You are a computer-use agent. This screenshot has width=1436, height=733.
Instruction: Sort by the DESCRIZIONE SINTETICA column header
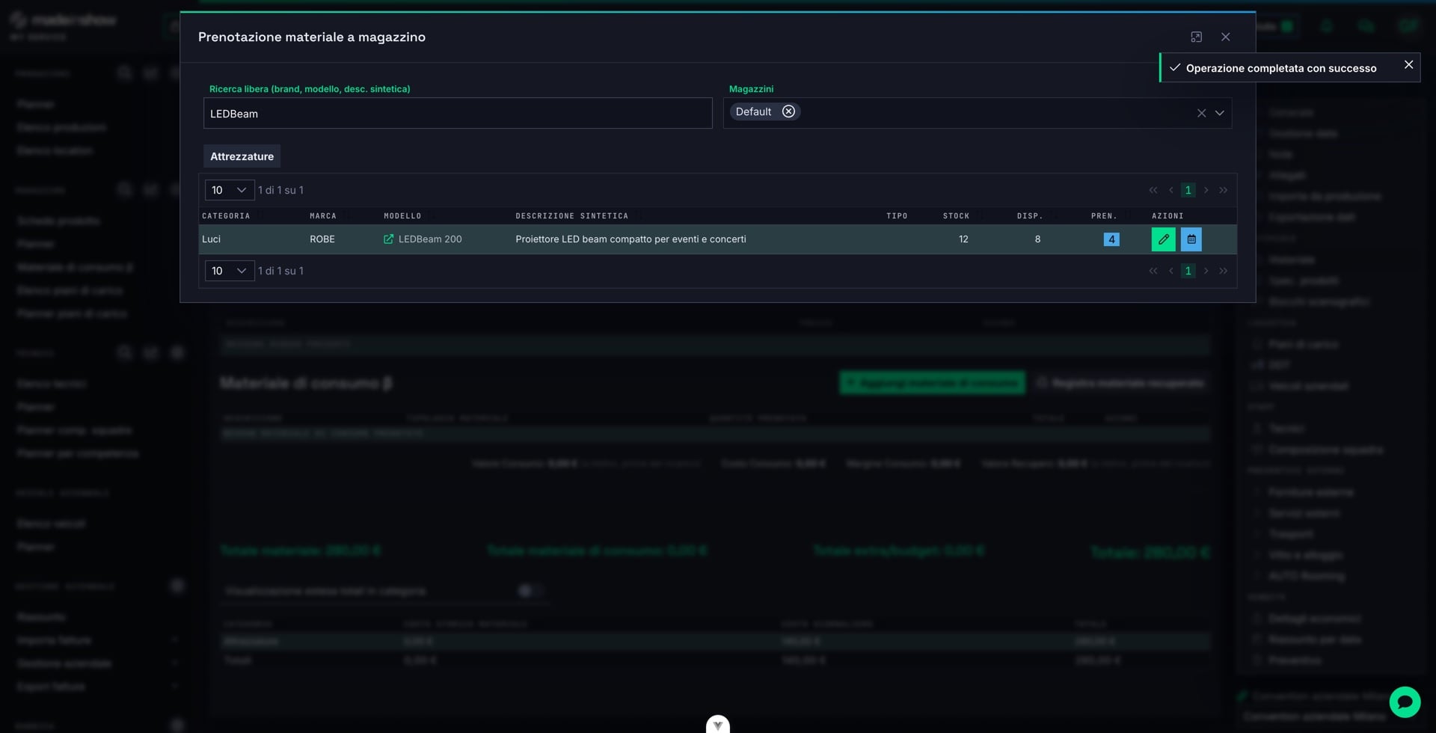(571, 216)
